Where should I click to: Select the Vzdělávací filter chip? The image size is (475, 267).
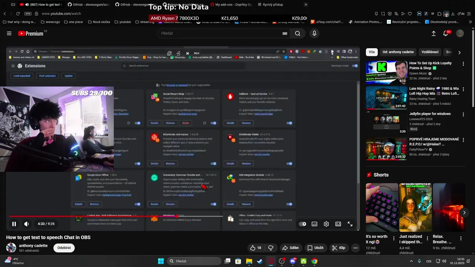[430, 52]
